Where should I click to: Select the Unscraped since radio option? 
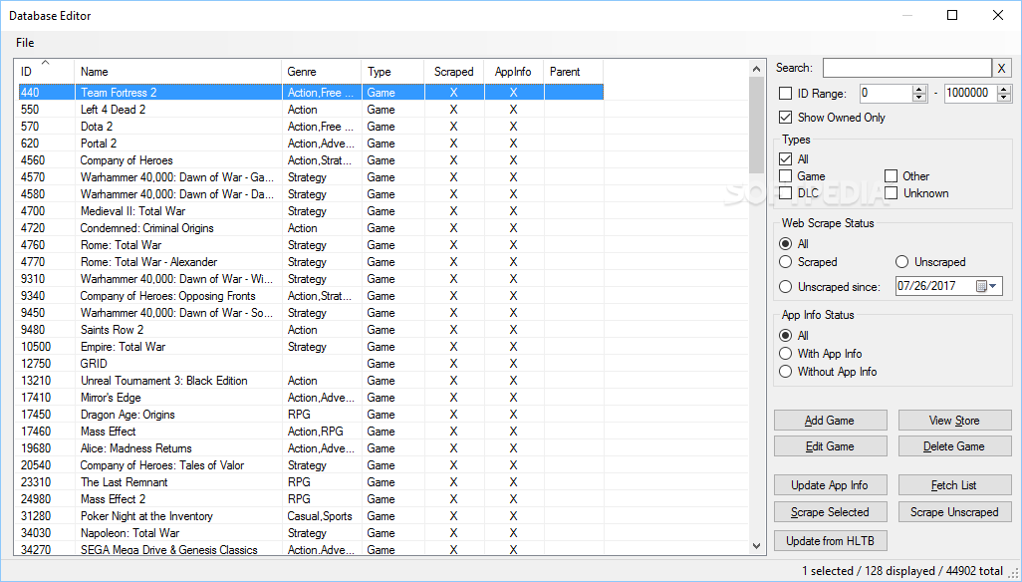tap(785, 287)
